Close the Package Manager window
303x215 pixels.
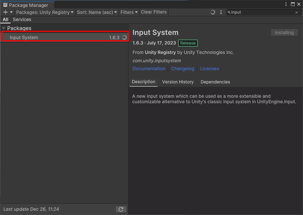(x=299, y=4)
